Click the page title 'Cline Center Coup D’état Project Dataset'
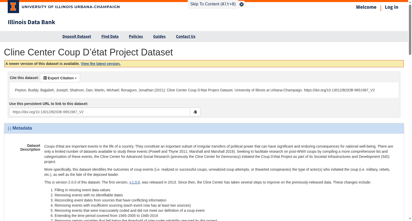Viewport: 412px width, 221px height. click(88, 52)
